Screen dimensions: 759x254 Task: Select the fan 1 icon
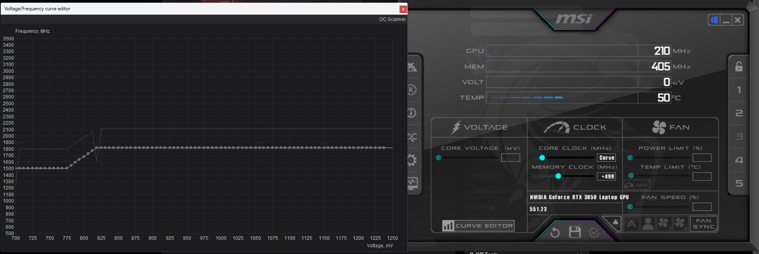[x=664, y=224]
